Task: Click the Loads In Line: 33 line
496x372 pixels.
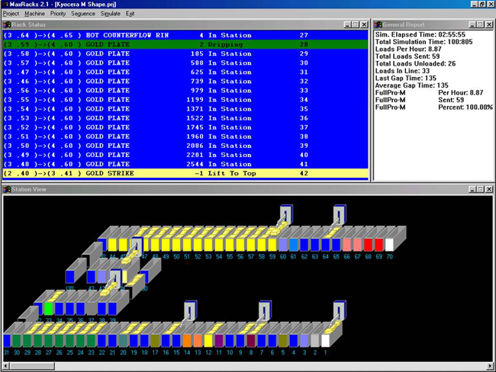Action: pos(402,71)
